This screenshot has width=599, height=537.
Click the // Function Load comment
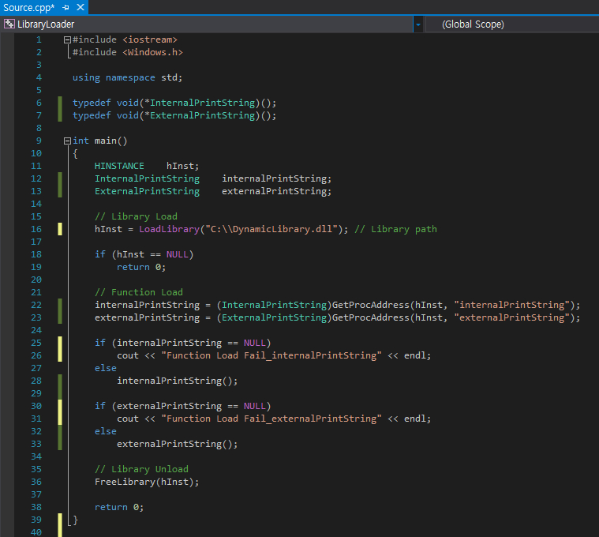click(139, 292)
